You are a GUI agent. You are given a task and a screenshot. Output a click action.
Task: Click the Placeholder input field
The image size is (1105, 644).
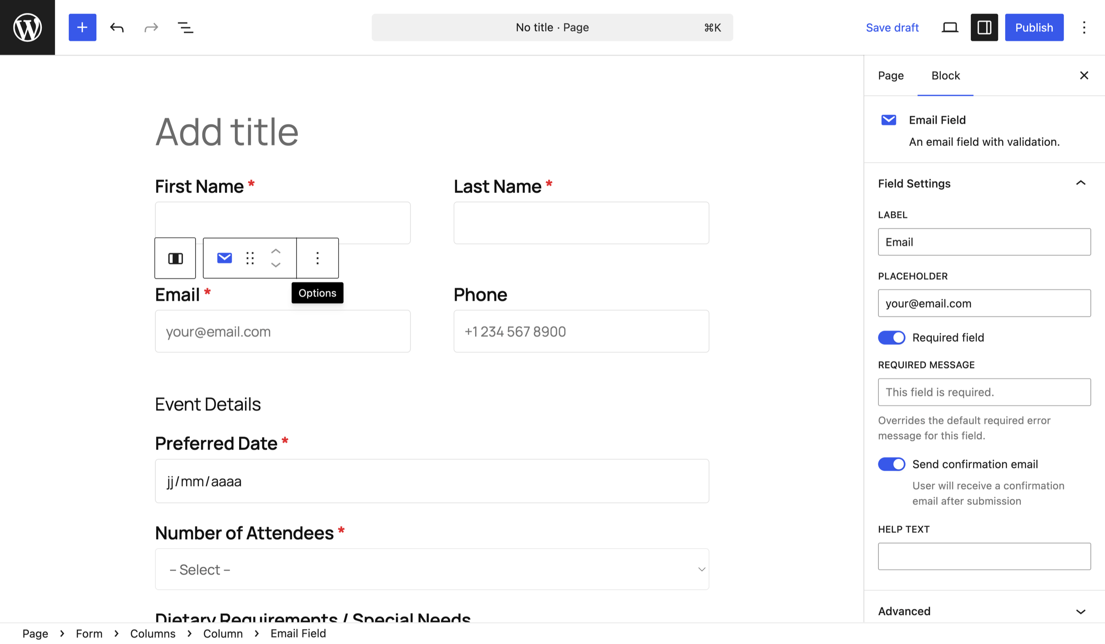point(984,303)
